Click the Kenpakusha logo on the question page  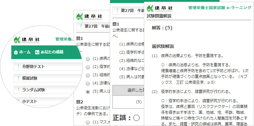pyautogui.click(x=89, y=16)
